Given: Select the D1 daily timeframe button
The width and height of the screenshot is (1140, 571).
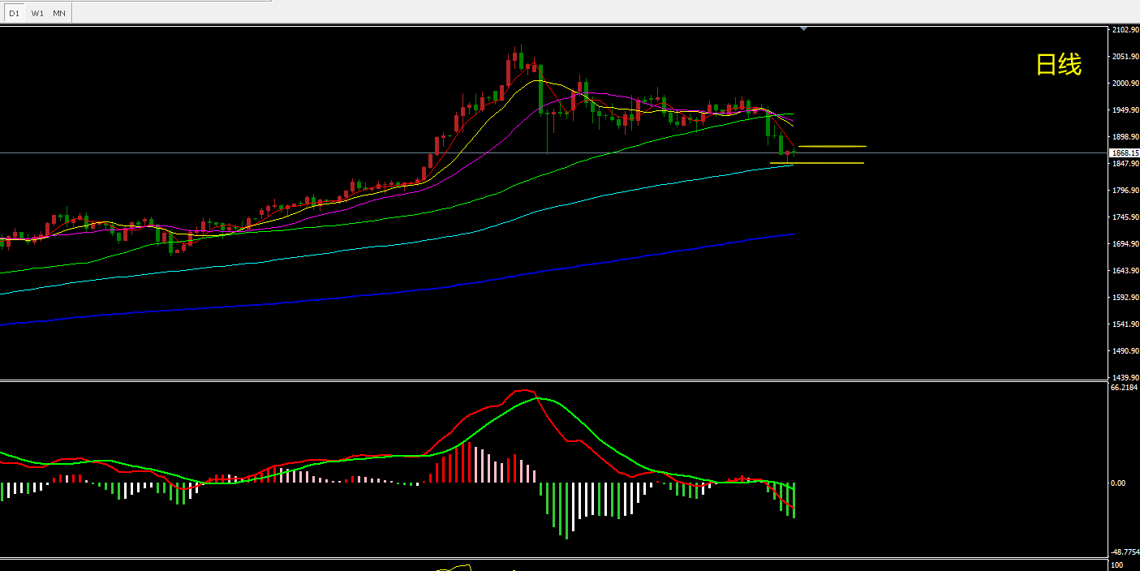Looking at the screenshot, I should pyautogui.click(x=14, y=13).
